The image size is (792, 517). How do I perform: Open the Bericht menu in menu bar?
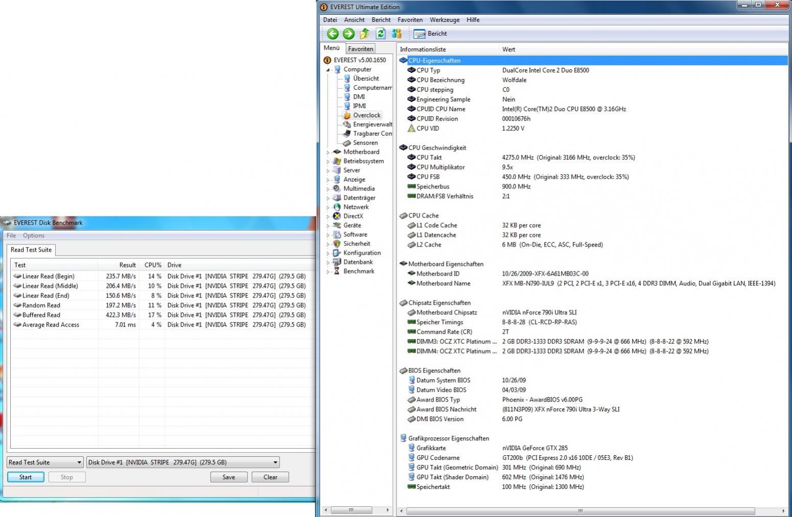(381, 20)
